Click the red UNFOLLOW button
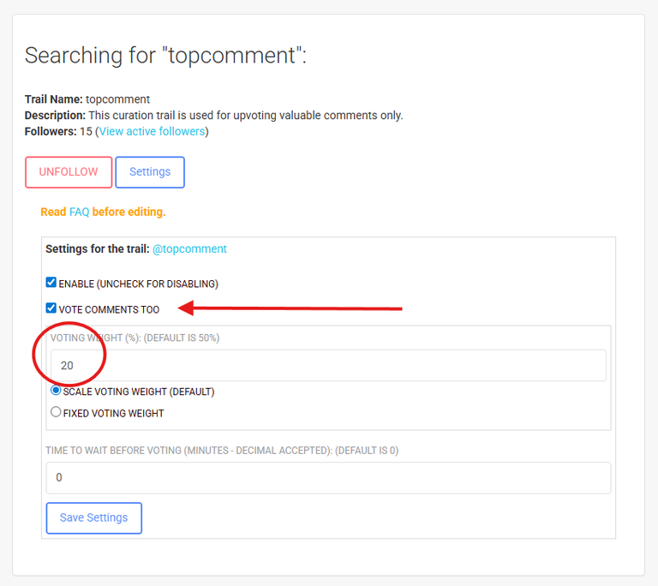The height and width of the screenshot is (586, 658). tap(69, 172)
